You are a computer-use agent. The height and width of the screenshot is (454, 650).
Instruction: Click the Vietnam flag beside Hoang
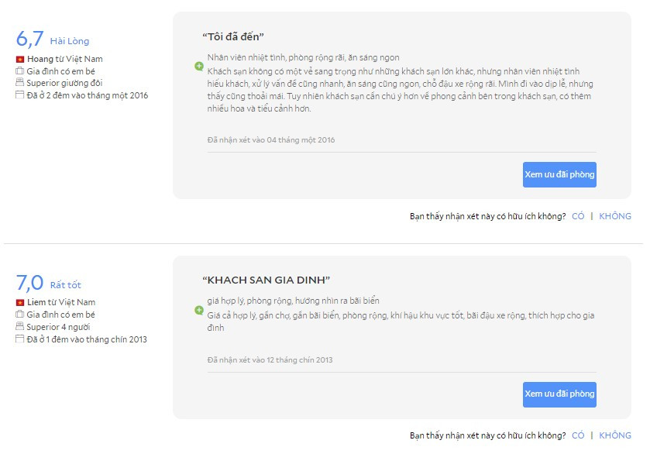pos(20,59)
